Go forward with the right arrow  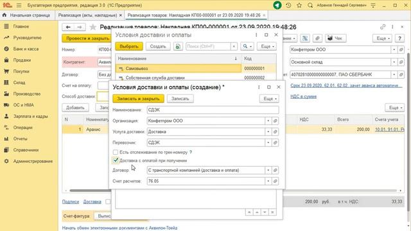click(x=80, y=27)
